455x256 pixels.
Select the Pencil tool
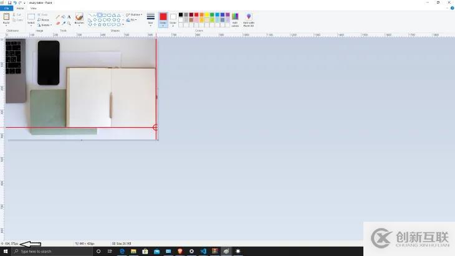pyautogui.click(x=58, y=17)
